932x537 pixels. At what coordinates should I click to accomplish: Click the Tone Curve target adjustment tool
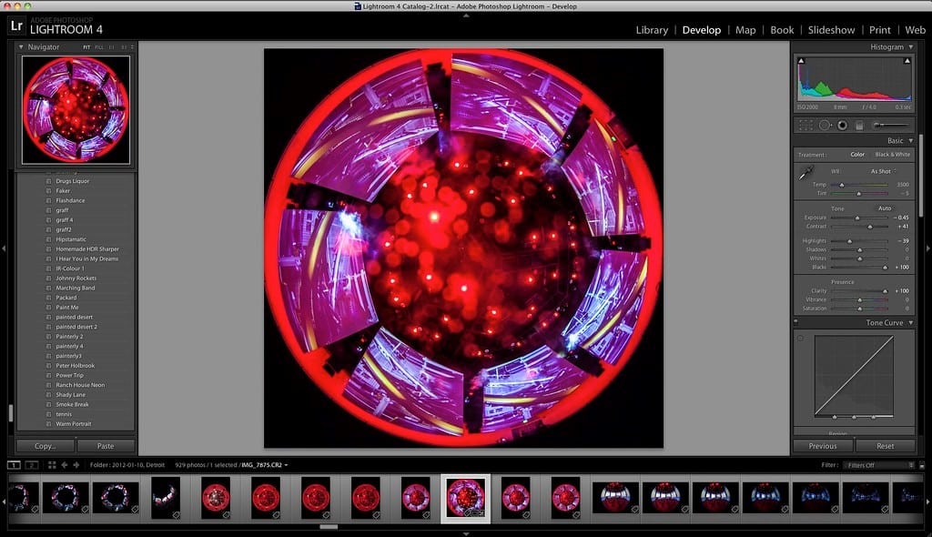coord(800,339)
